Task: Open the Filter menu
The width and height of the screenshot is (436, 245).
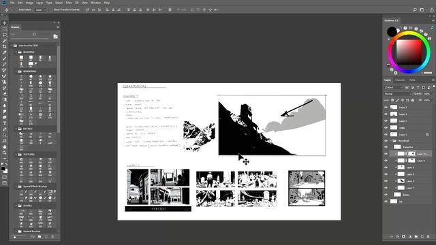Action: [69, 3]
